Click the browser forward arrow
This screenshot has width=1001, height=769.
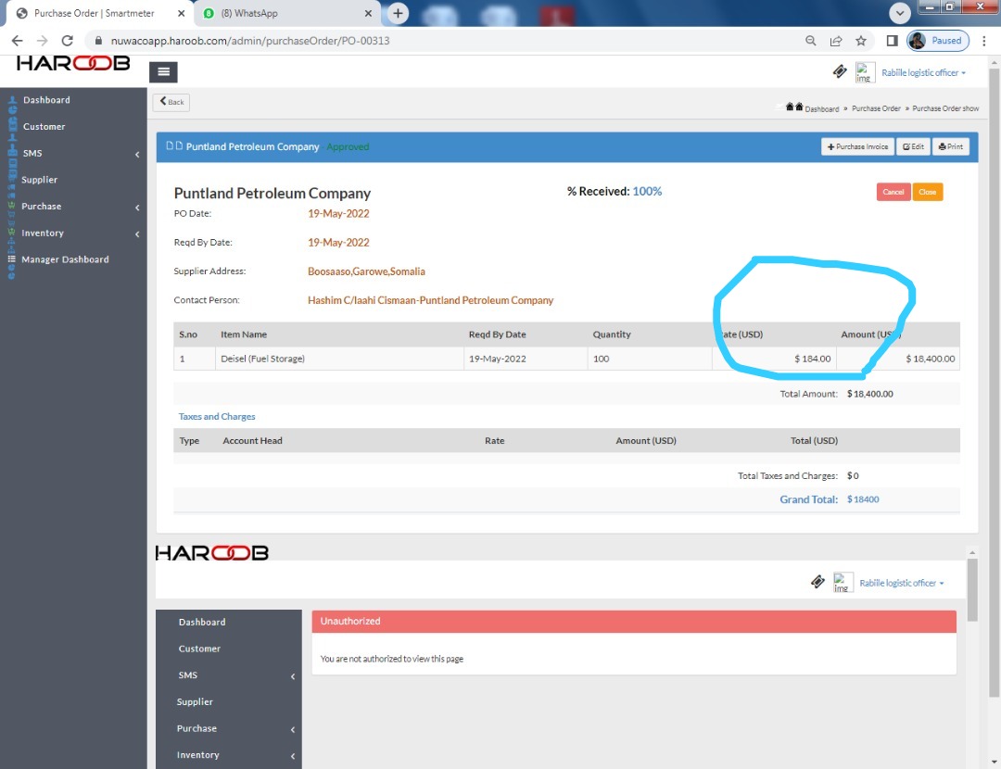(42, 41)
